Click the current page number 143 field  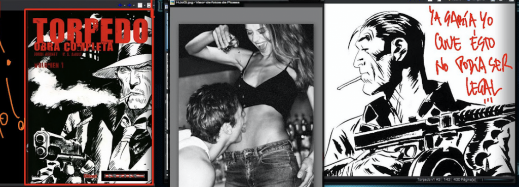[x=447, y=180]
